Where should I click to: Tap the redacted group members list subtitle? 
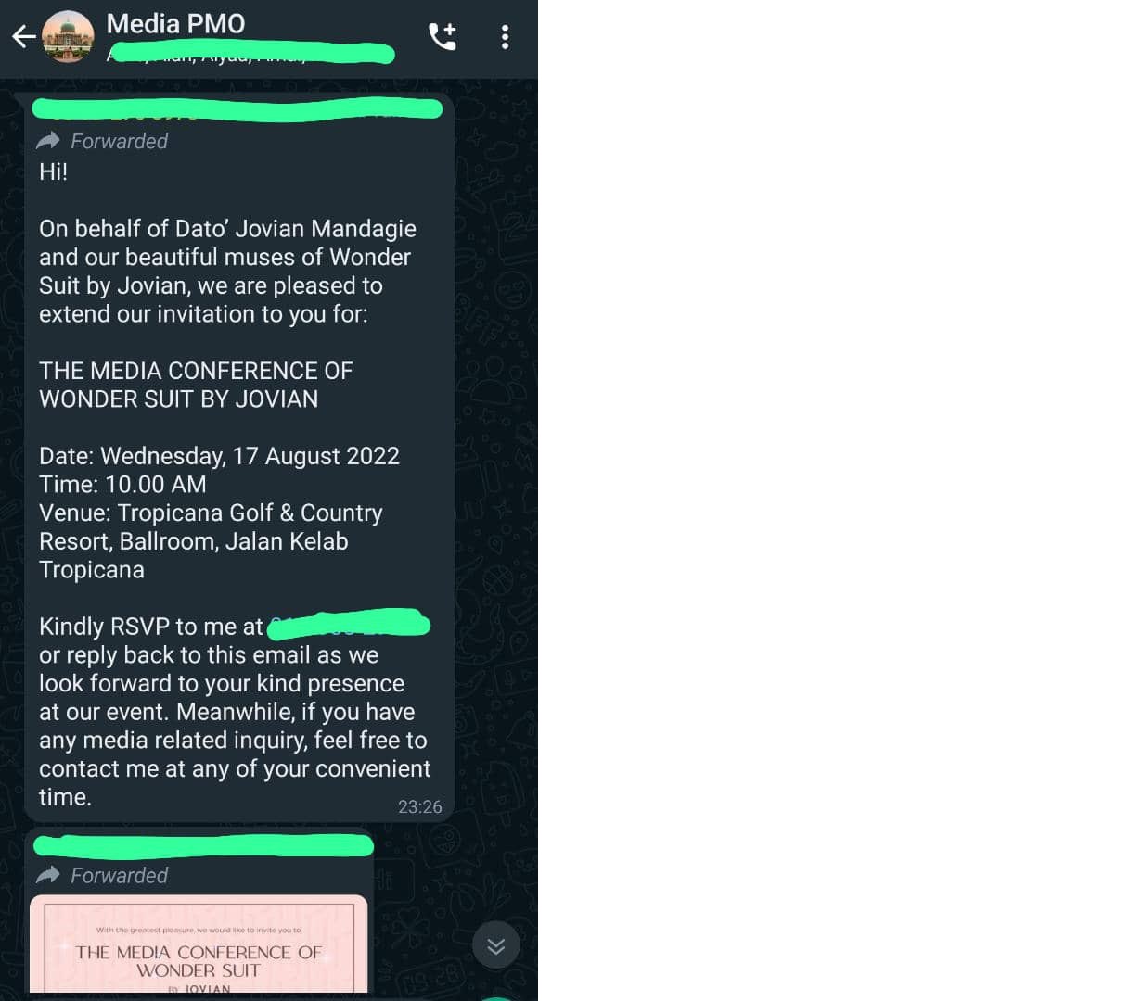coord(250,54)
